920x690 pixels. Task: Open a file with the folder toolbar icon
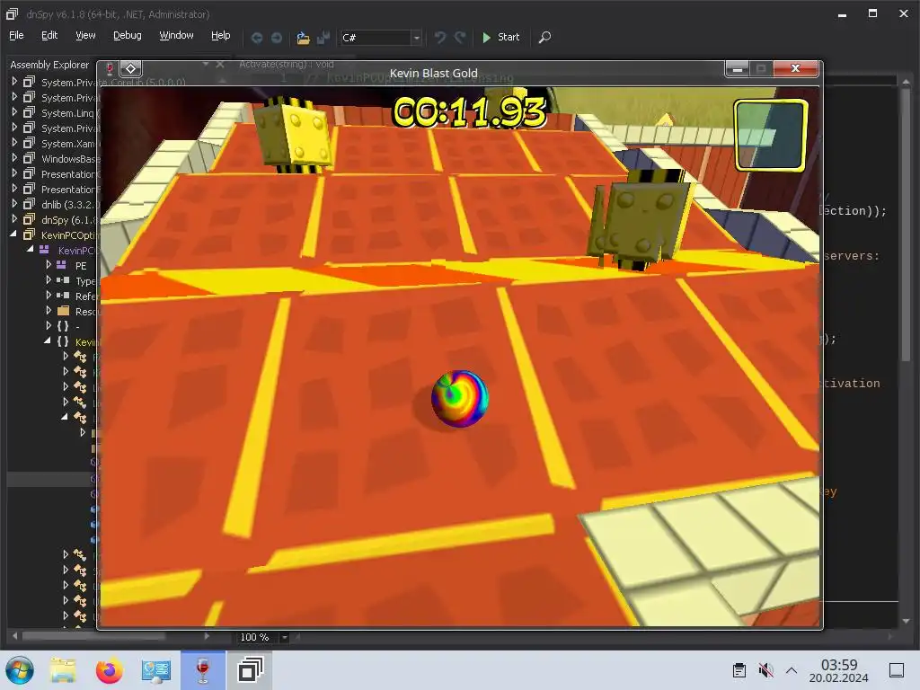pos(303,38)
